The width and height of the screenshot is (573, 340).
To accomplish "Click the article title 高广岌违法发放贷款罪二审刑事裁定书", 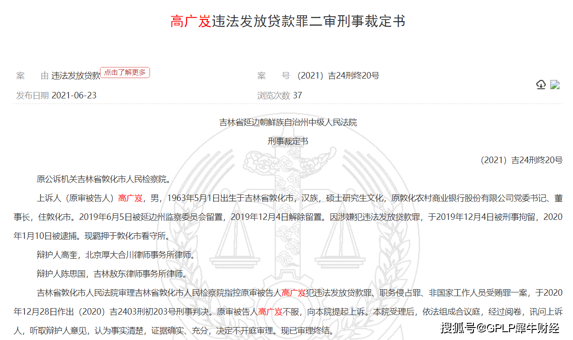I will coord(286,20).
